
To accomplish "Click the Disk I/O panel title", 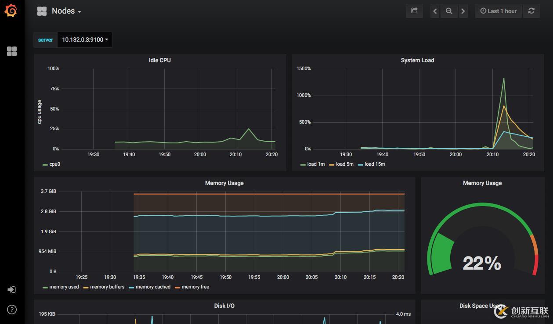I will [224, 306].
